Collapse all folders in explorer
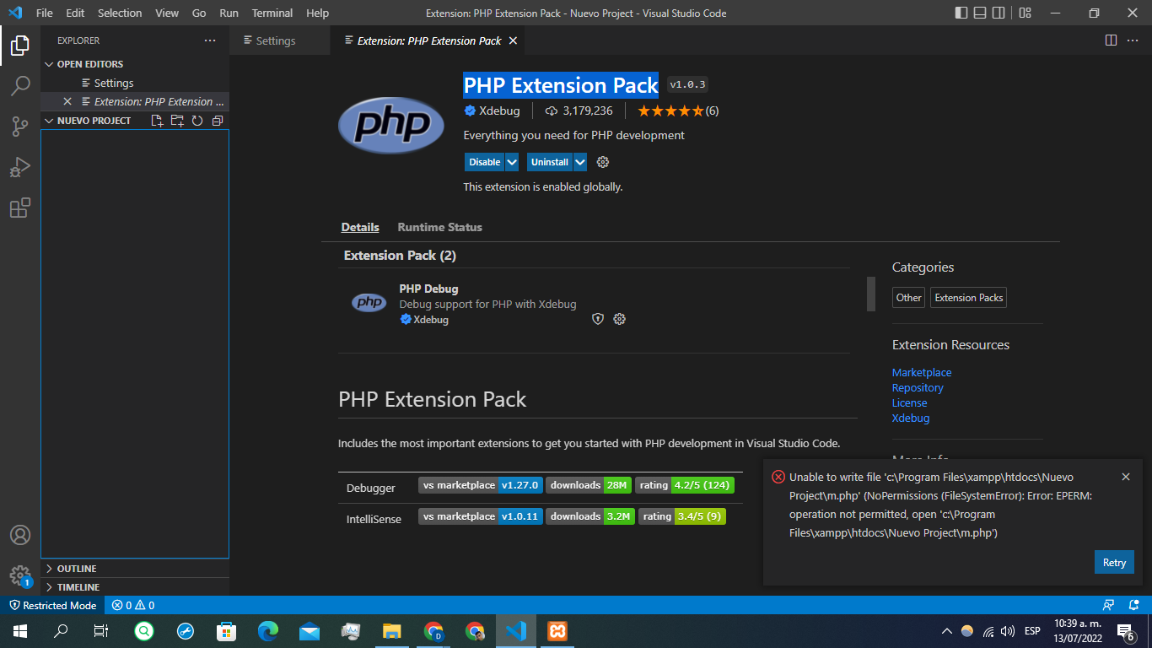The height and width of the screenshot is (648, 1152). point(218,121)
